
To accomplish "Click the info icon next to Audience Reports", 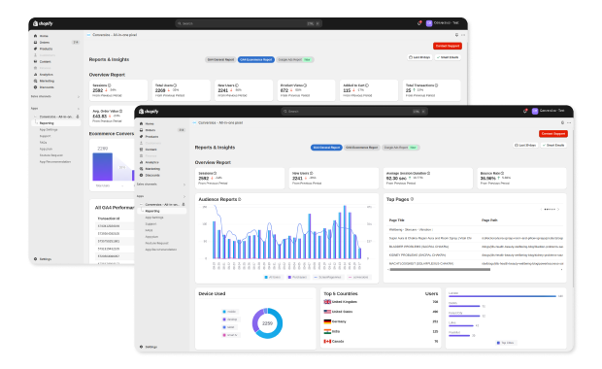I will pos(240,199).
